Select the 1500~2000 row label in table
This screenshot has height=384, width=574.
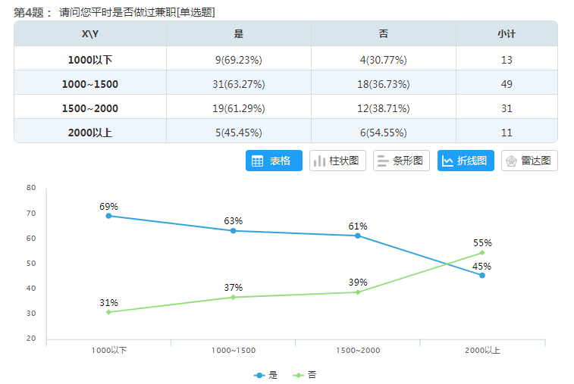point(90,108)
